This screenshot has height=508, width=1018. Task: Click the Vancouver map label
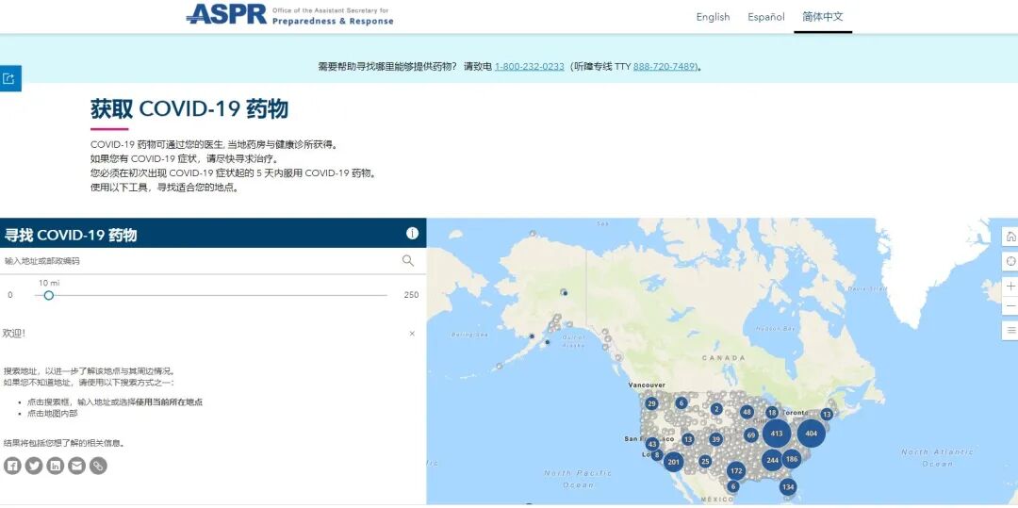click(x=647, y=385)
